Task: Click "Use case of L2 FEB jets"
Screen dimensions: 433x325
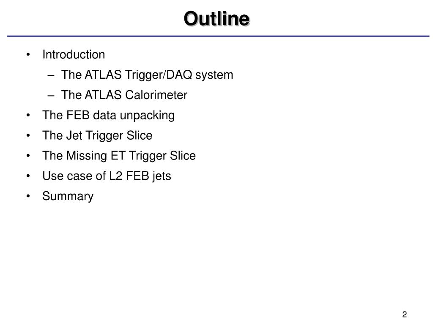Action: coord(107,176)
